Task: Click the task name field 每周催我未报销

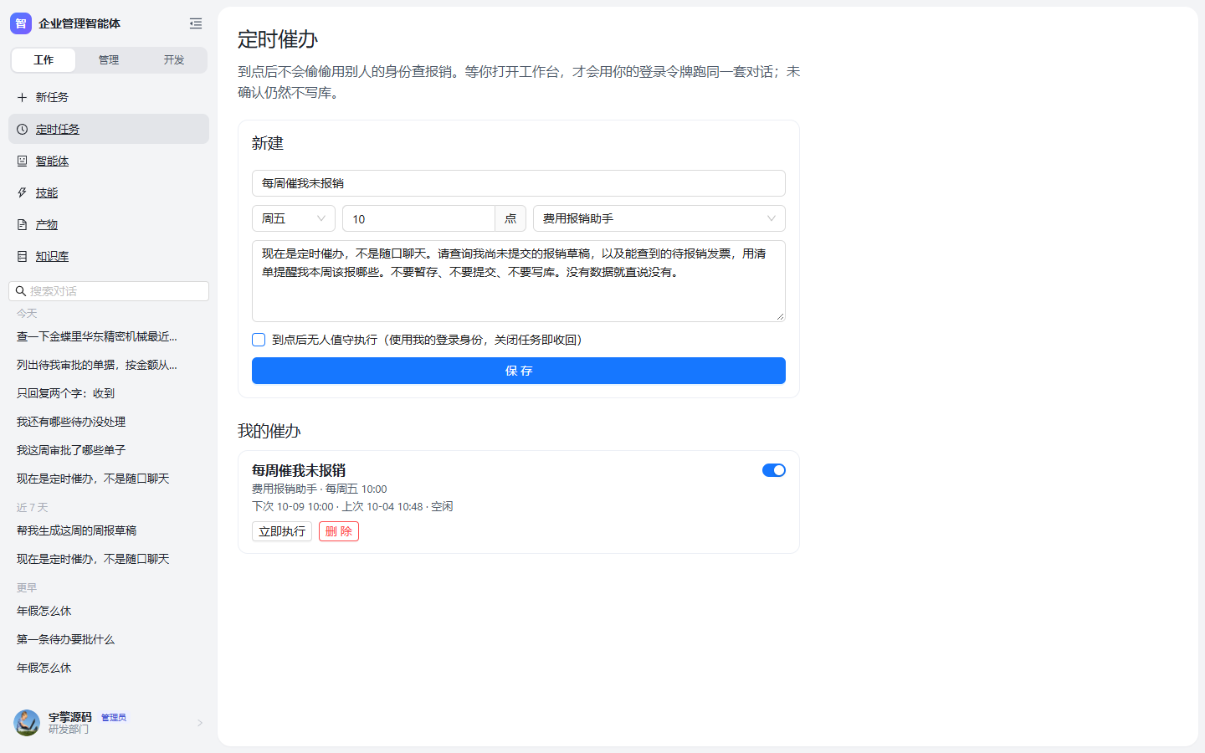Action: coord(519,183)
